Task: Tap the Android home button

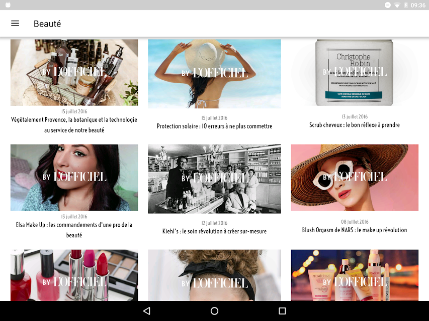Action: 214,311
